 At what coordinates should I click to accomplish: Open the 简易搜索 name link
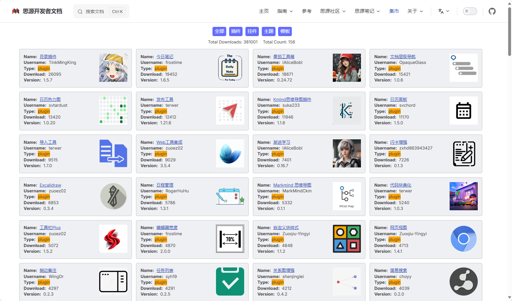tap(398, 270)
